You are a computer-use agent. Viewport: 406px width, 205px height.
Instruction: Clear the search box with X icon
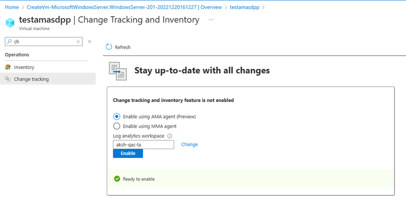coord(78,42)
